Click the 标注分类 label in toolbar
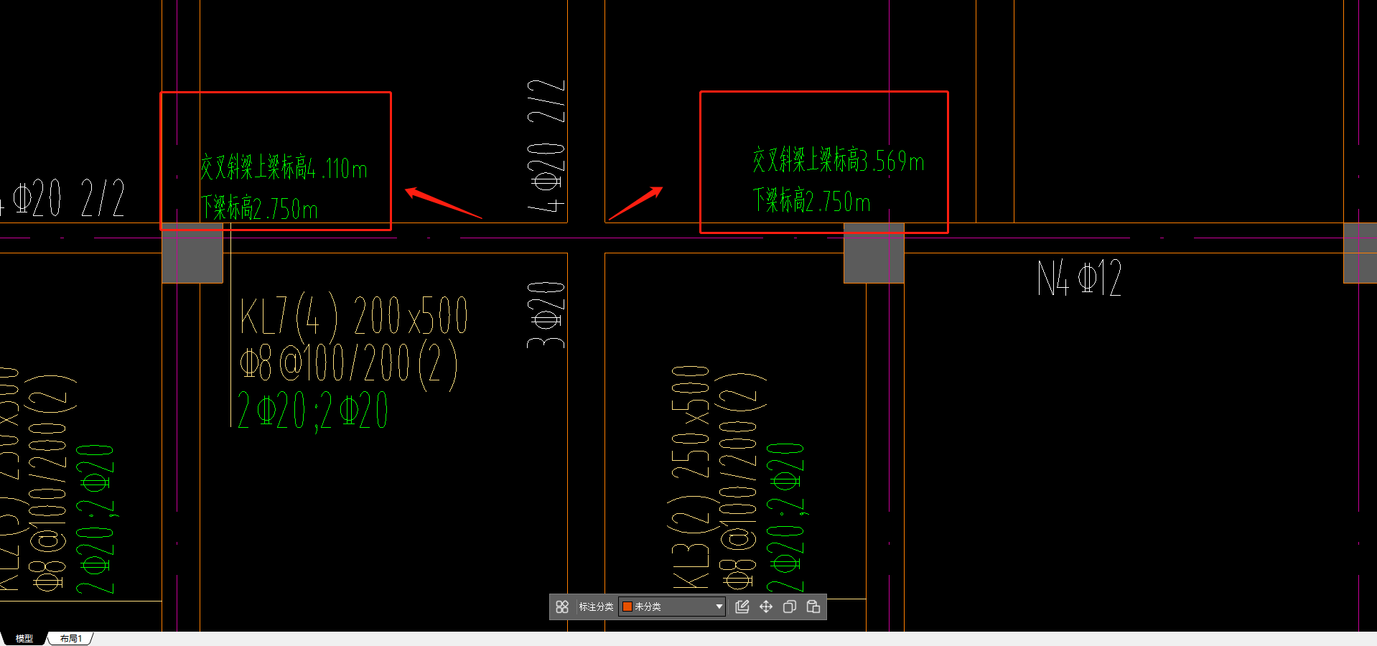Viewport: 1377px width, 646px height. [x=596, y=607]
